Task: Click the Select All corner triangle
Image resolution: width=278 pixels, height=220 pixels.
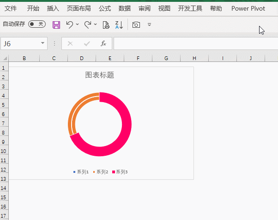Action: click(5, 58)
